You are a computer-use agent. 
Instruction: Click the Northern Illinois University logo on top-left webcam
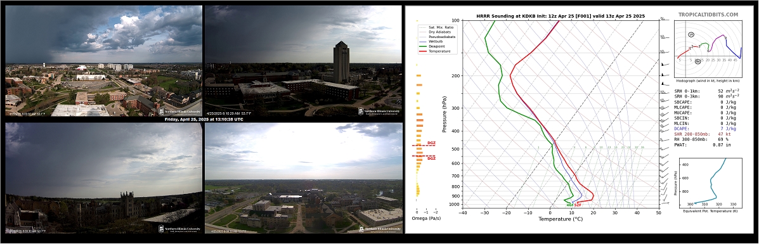179,112
